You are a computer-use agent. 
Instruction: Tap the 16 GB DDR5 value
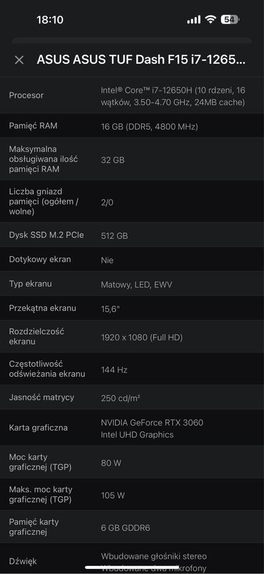click(x=149, y=127)
